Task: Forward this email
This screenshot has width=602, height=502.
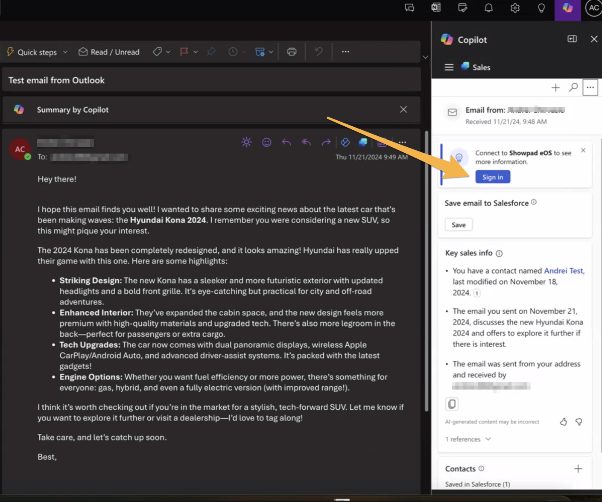Action: (326, 142)
